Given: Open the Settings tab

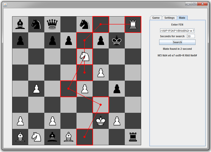Looking at the screenshot, I should (170, 18).
